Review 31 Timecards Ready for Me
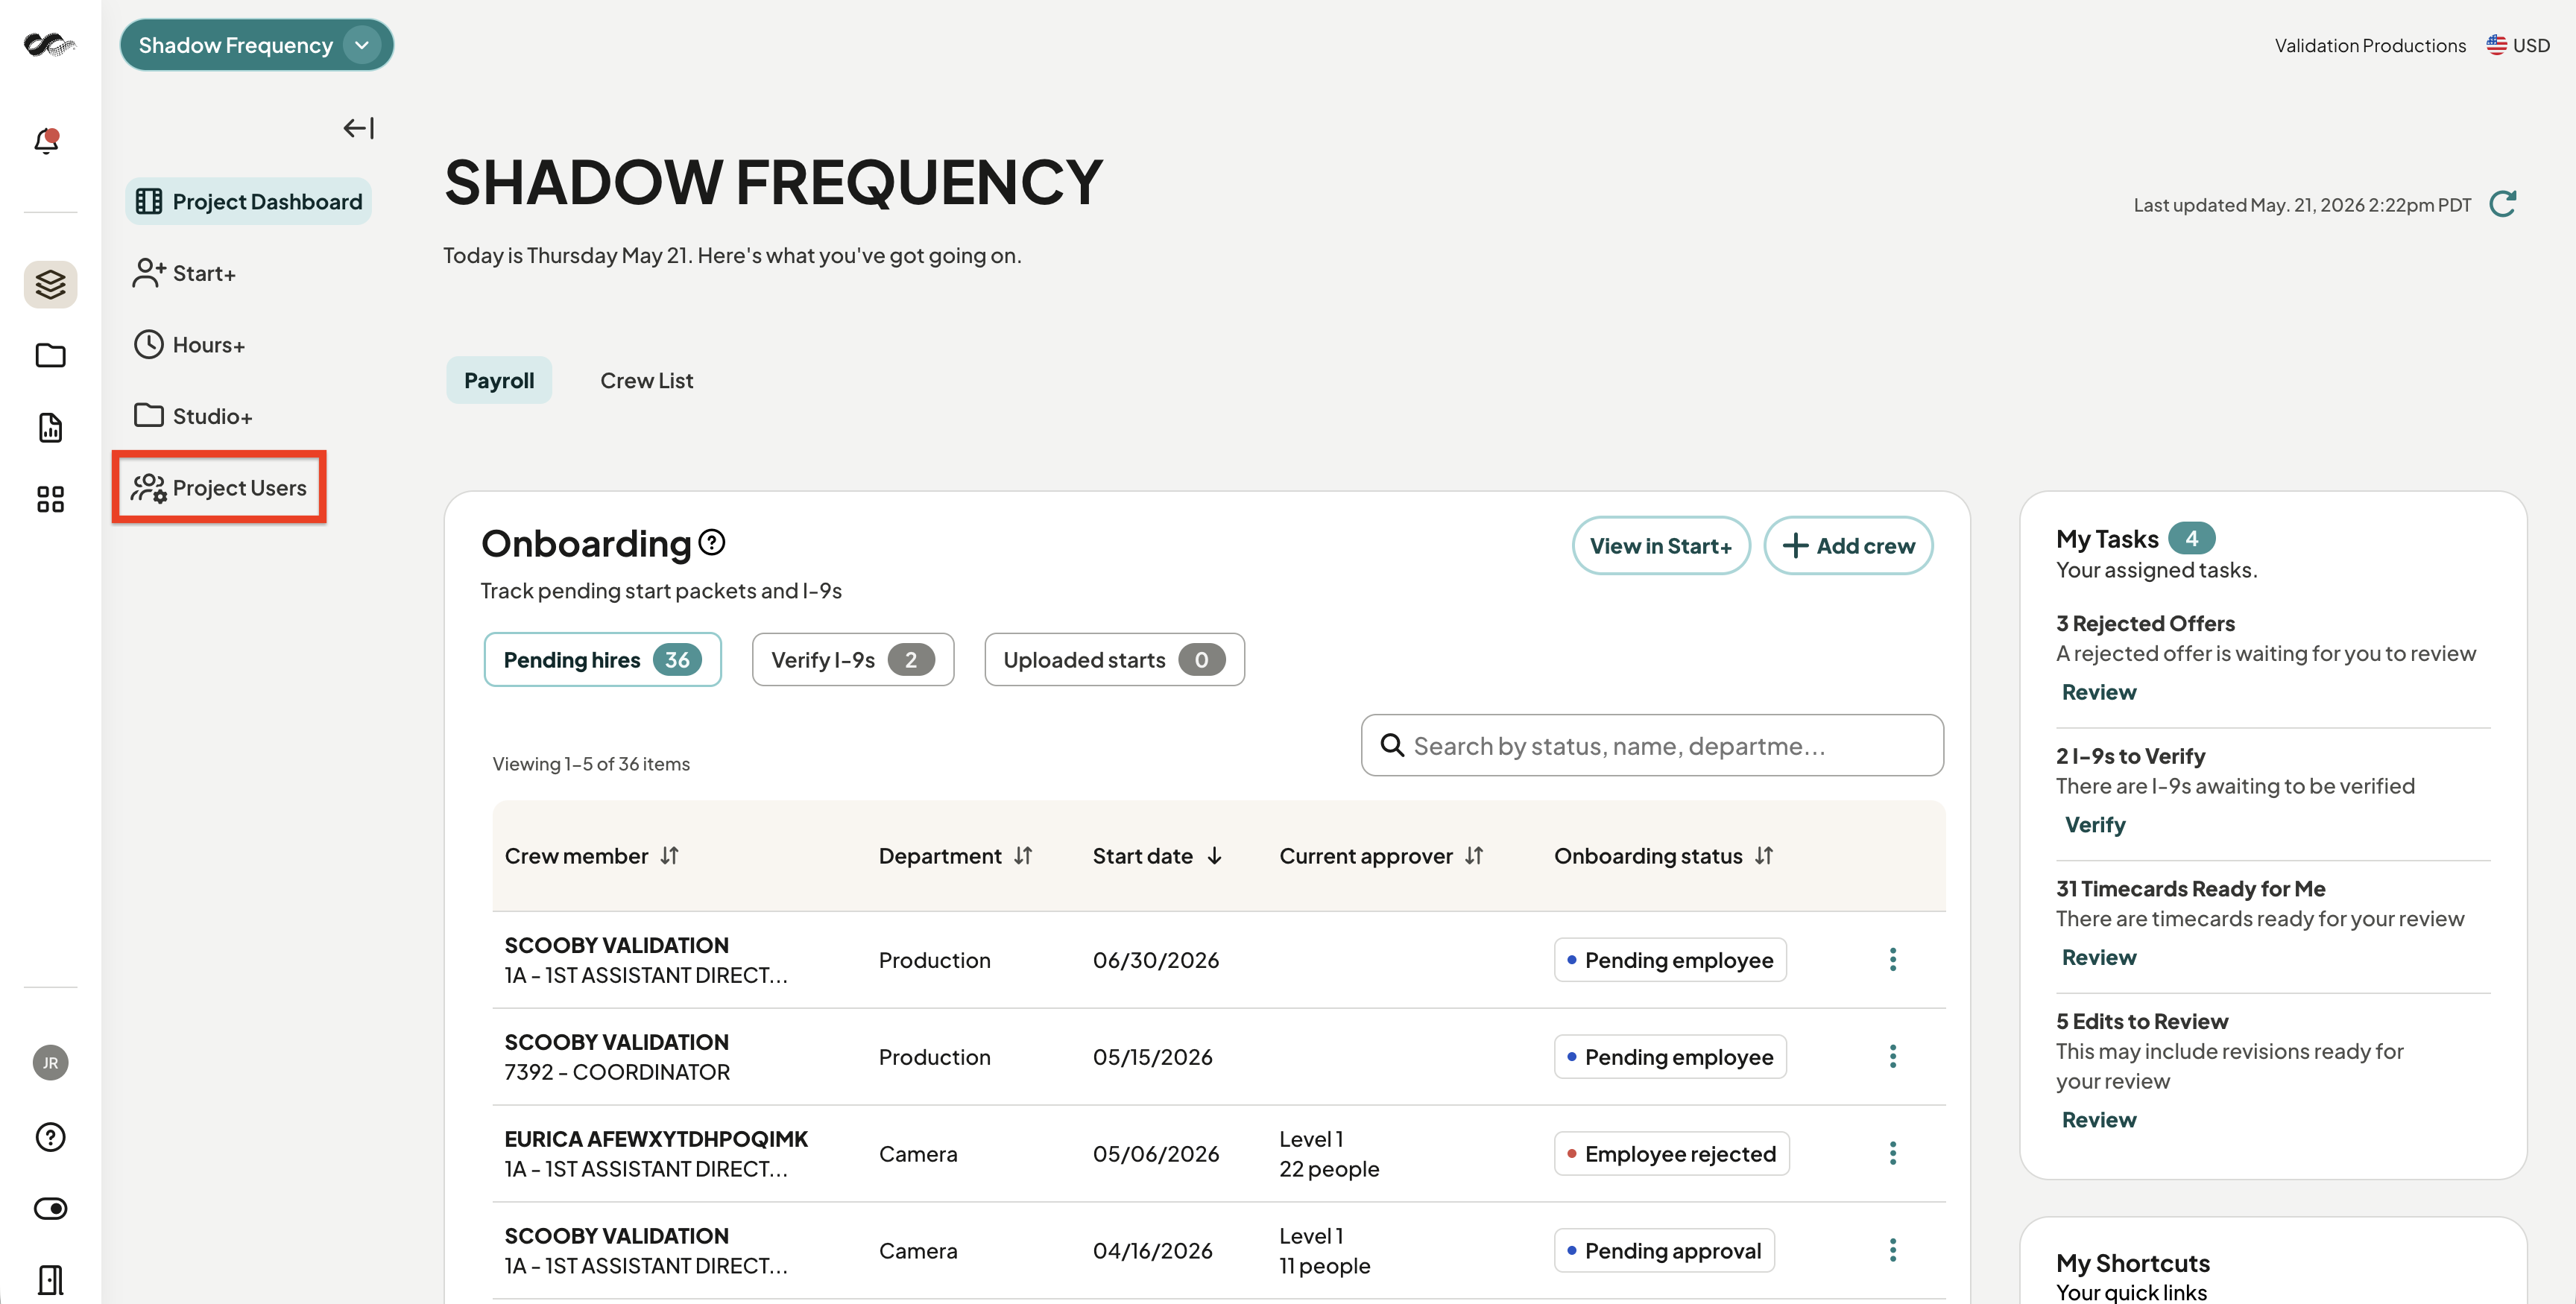 [2099, 958]
